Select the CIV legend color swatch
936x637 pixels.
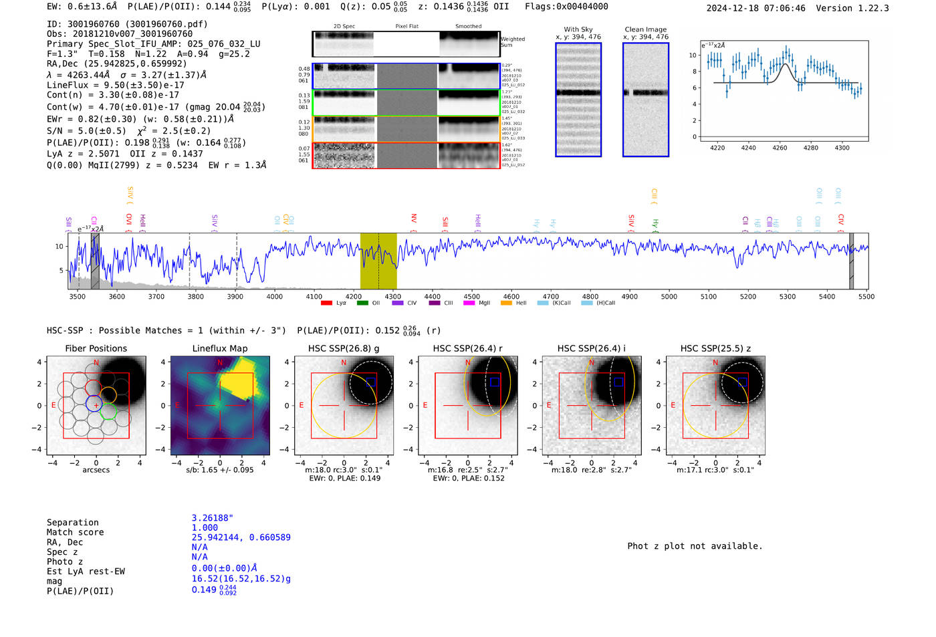(x=398, y=303)
